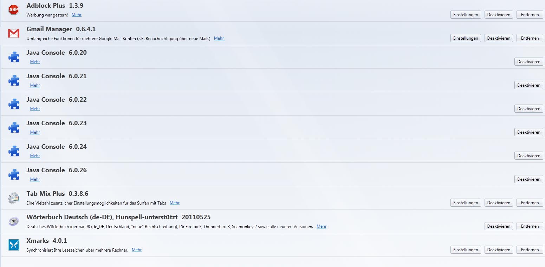Follow the Mehr link for Adblock Plus
545x267 pixels.
tap(77, 15)
